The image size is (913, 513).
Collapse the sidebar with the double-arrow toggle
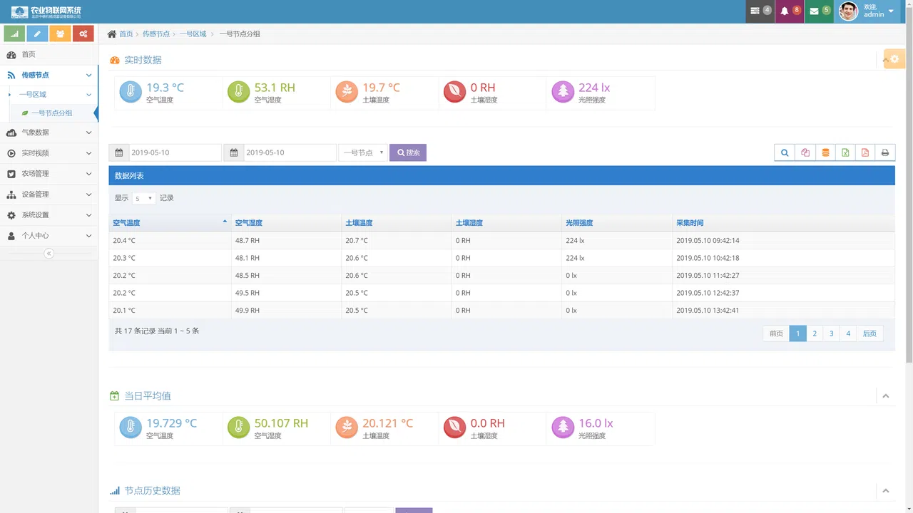[49, 254]
